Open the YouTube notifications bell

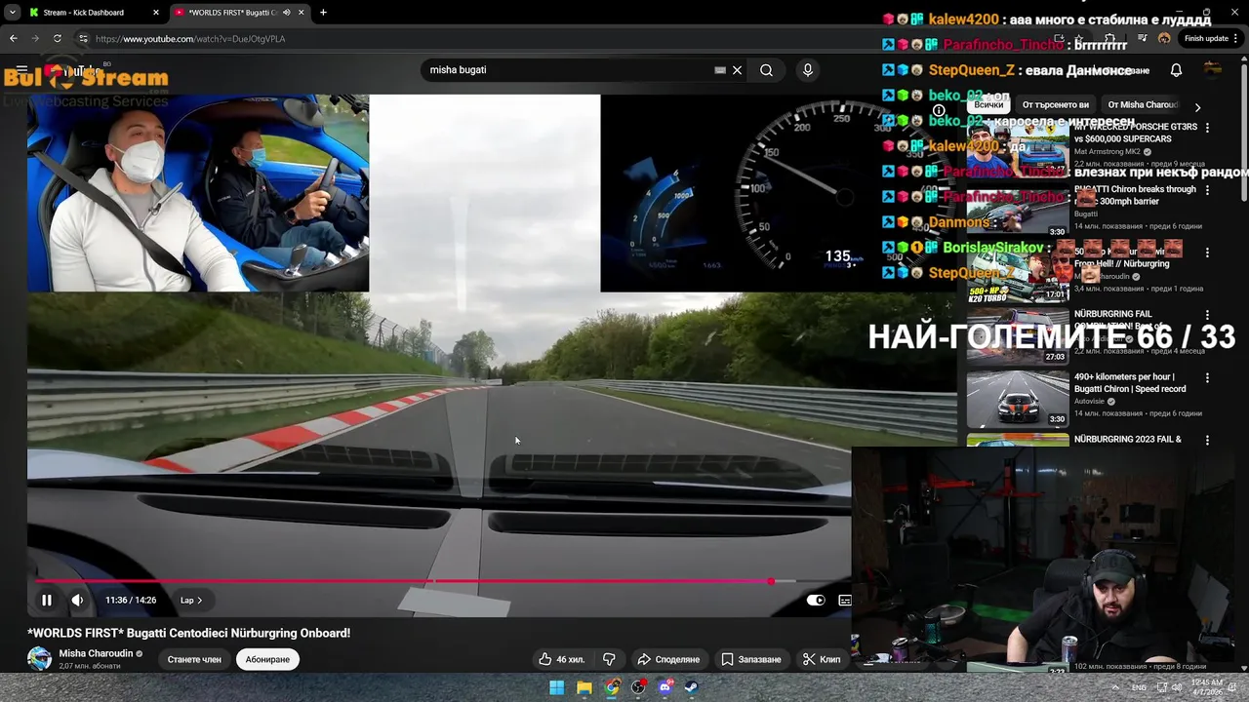point(1176,70)
